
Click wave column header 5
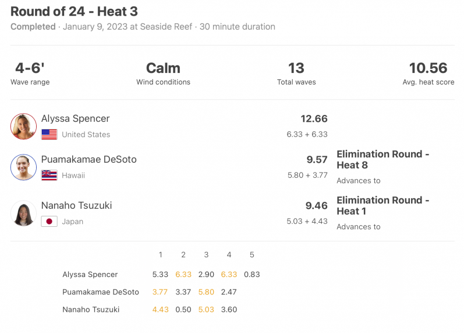(x=252, y=255)
